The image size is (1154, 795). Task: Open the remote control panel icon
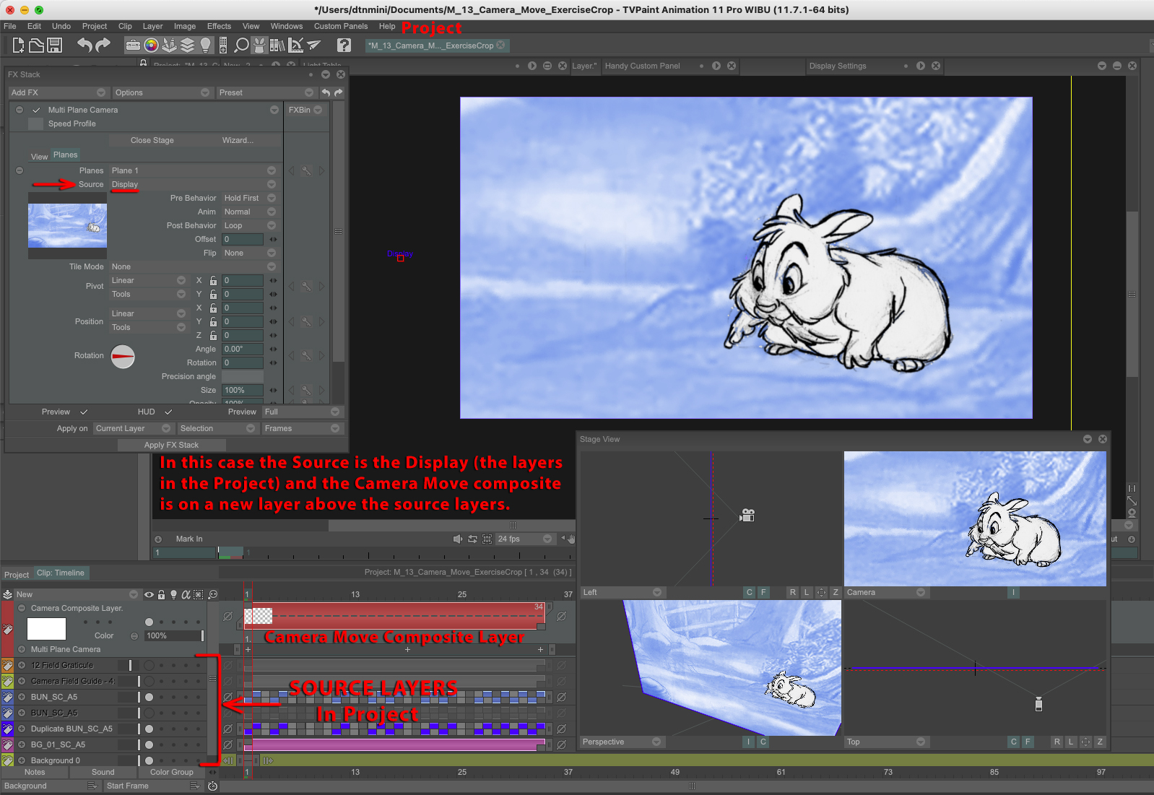point(223,45)
